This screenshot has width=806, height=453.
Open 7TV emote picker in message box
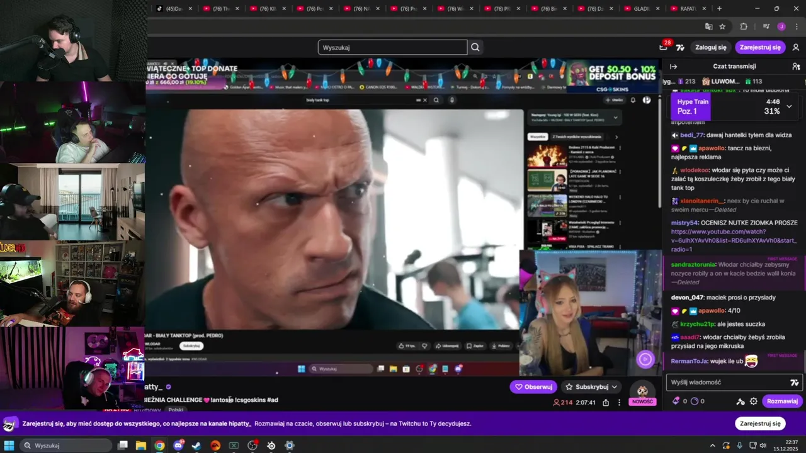[x=795, y=383]
